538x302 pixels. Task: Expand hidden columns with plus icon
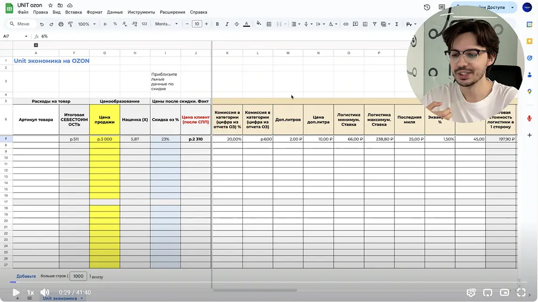pyautogui.click(x=36, y=45)
